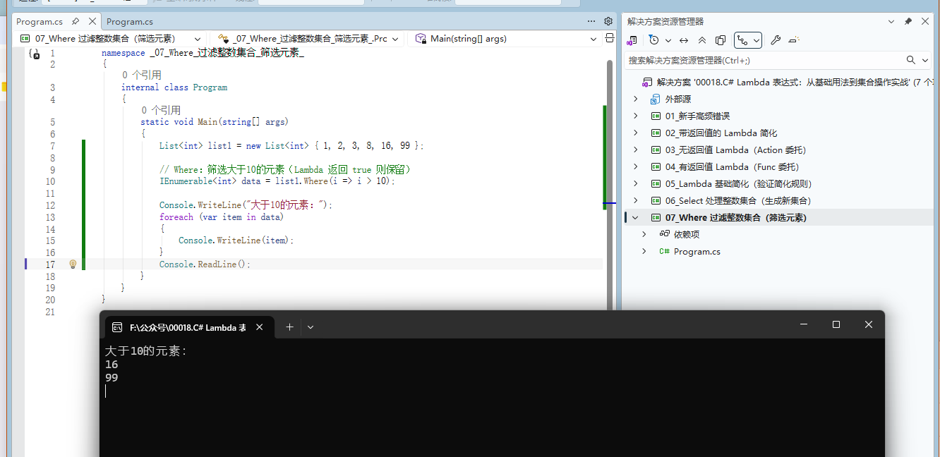Open Solution Explorer window position menu
Viewport: 940px width, 457px height.
tap(891, 22)
